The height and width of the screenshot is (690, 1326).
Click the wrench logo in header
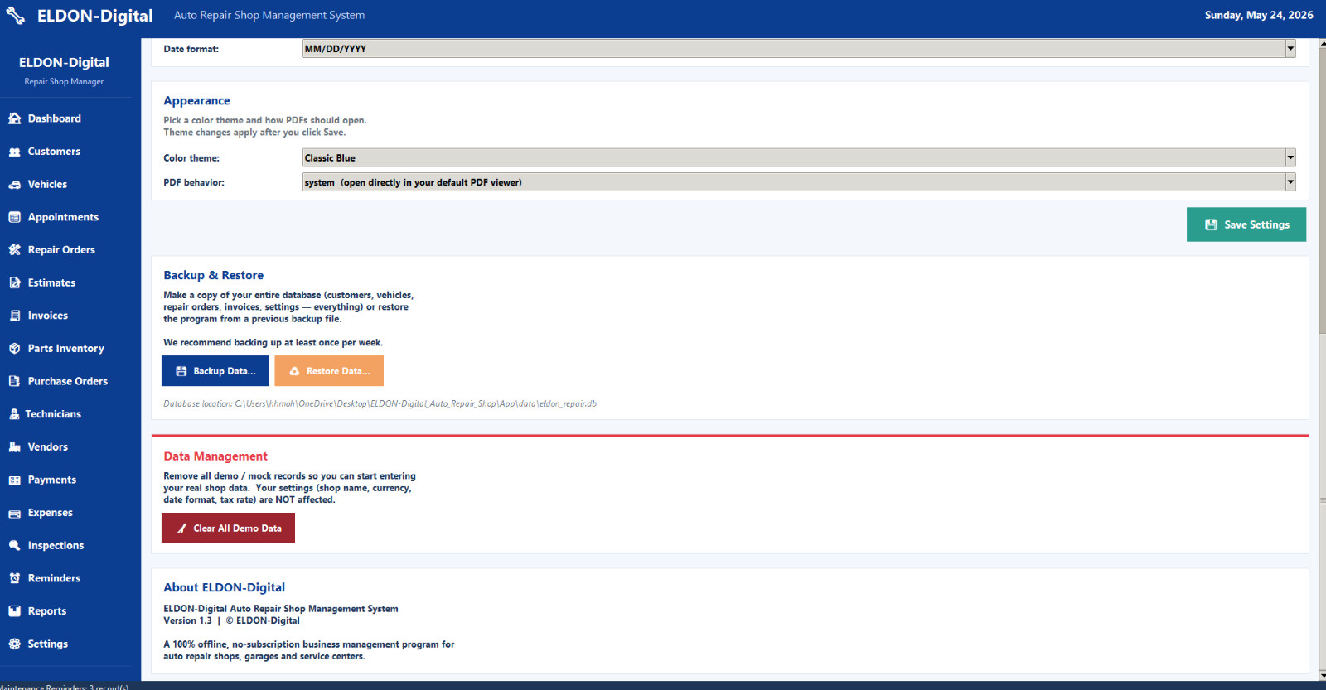click(x=16, y=15)
